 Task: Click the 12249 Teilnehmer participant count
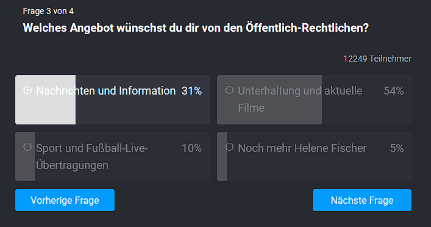tap(377, 59)
